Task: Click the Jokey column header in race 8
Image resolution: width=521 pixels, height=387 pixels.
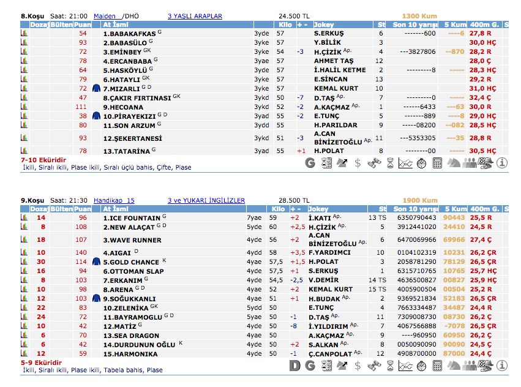Action: [324, 24]
